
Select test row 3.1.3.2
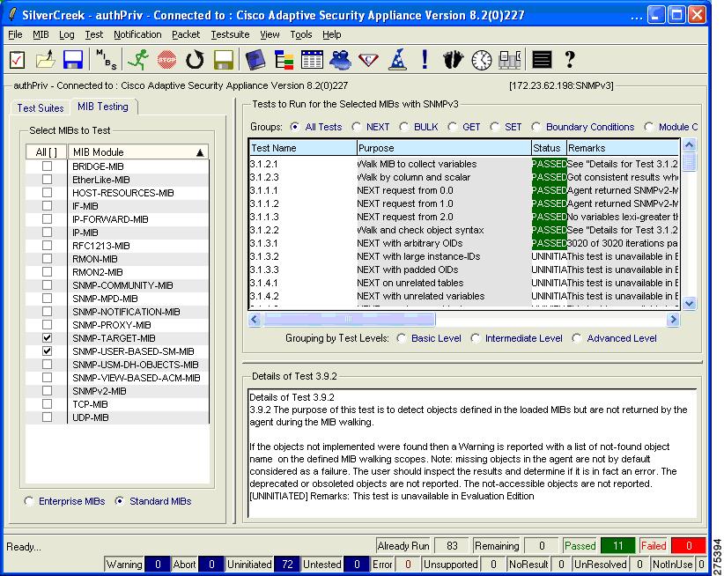tap(464, 256)
